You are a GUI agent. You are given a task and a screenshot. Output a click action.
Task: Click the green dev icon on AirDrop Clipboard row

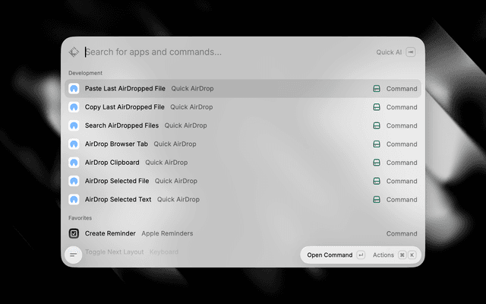click(377, 163)
